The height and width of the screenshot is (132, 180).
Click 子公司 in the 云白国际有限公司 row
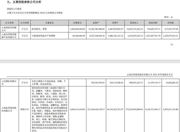click(24, 82)
